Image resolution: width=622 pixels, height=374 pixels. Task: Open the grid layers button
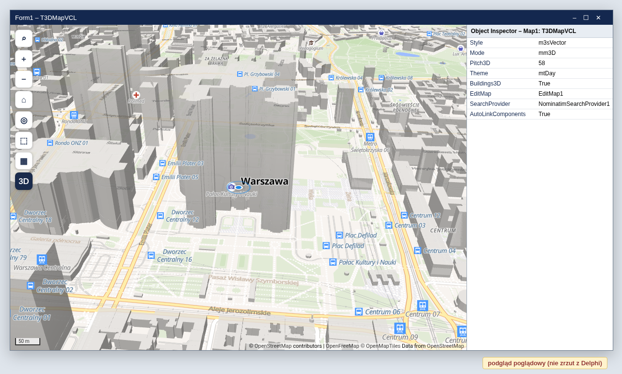click(x=24, y=161)
